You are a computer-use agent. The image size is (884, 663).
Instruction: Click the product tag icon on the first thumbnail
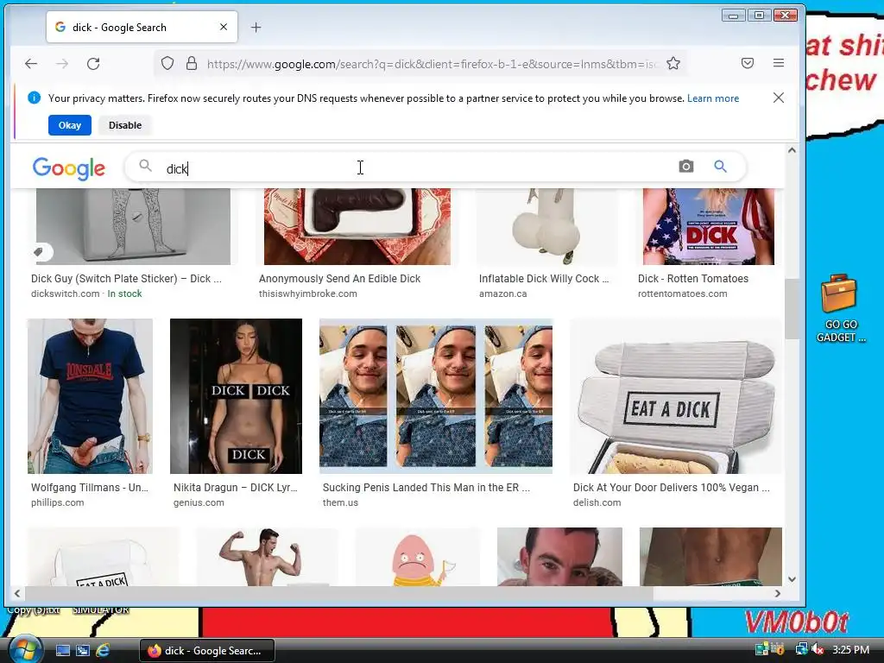tap(39, 252)
